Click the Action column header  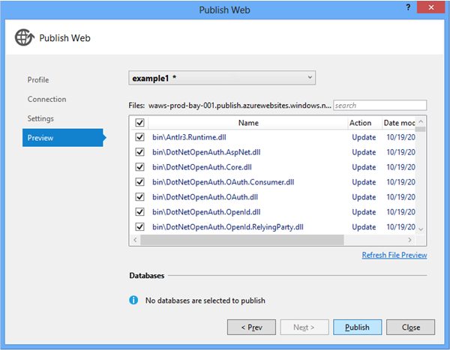click(364, 123)
